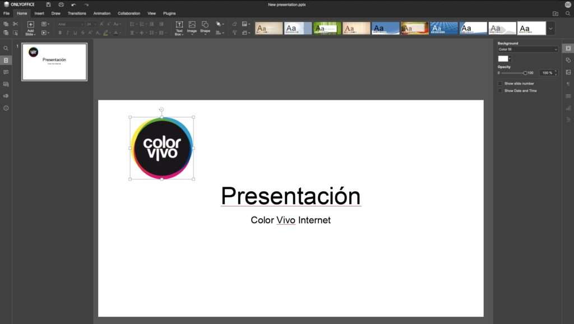This screenshot has width=574, height=324.
Task: Open the font size dropdown
Action: 91,24
